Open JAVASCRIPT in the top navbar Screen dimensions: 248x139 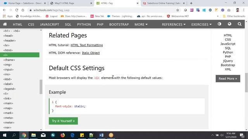tap(49, 24)
